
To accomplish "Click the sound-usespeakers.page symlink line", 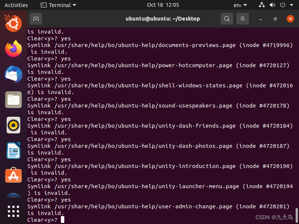I will [x=158, y=106].
